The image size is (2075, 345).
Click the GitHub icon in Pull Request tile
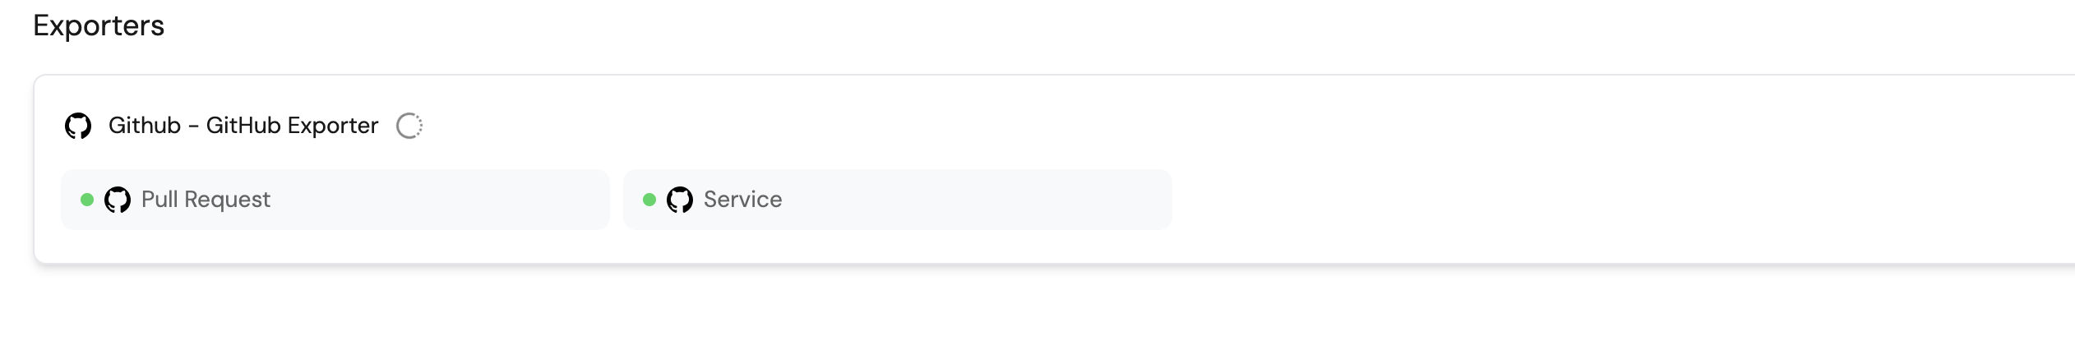118,200
